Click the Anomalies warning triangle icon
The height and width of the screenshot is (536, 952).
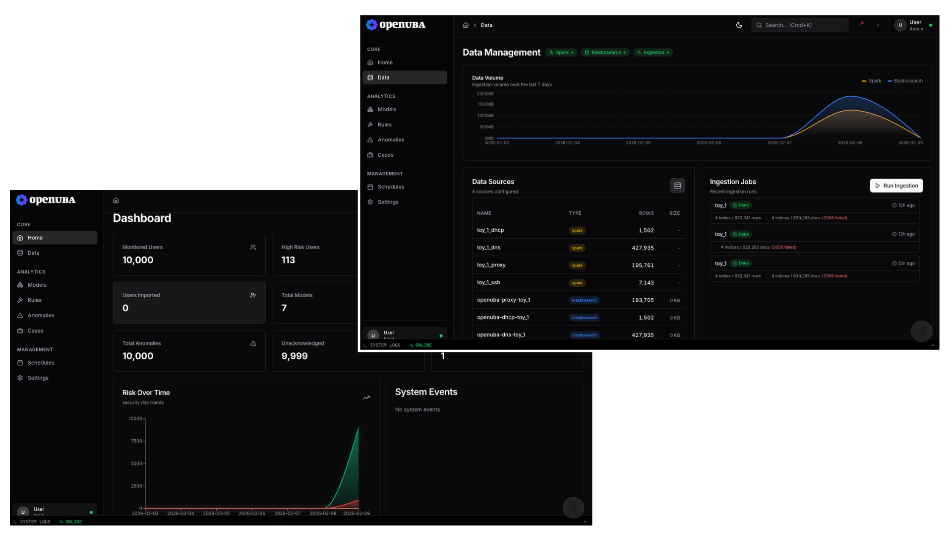[370, 139]
